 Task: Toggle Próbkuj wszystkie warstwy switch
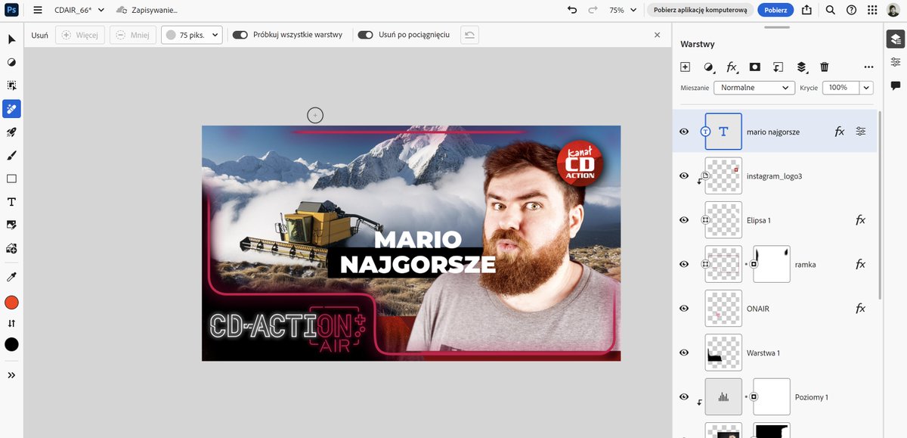tap(240, 35)
